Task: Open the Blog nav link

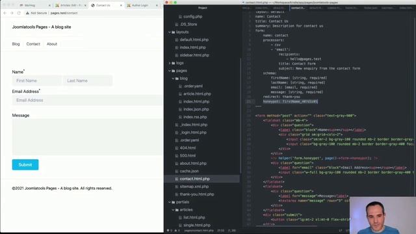Action: tap(16, 44)
